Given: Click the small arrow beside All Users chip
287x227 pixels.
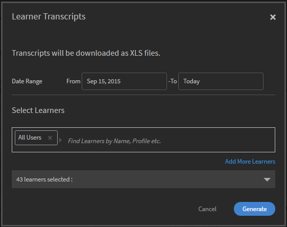Looking at the screenshot, I should [60, 140].
